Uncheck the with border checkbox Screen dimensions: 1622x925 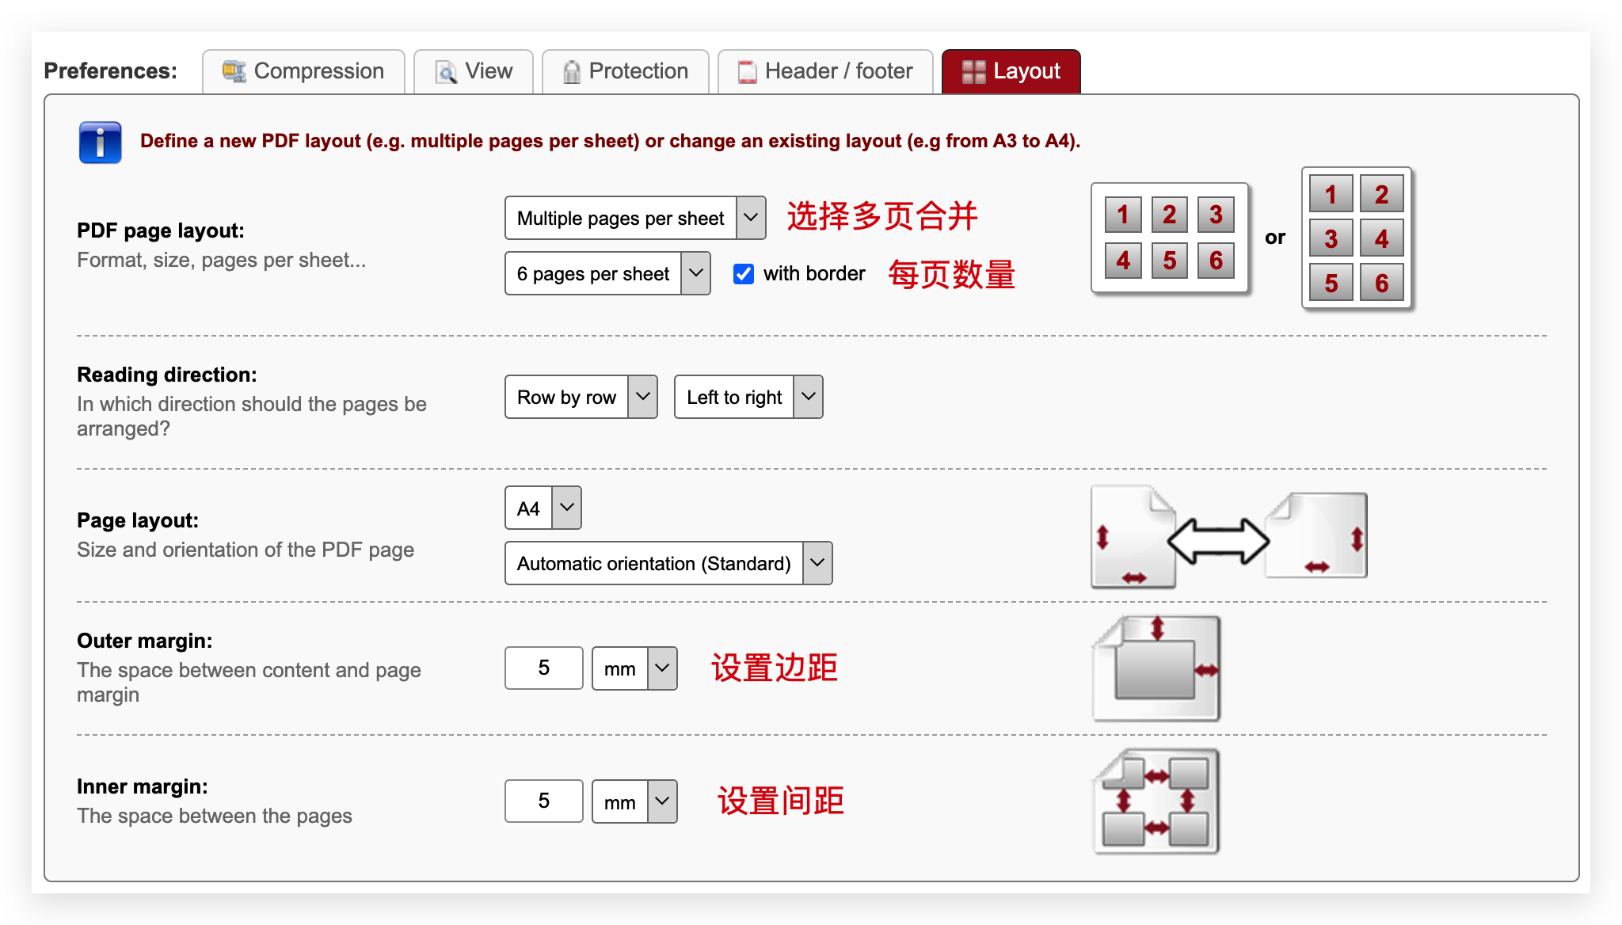tap(743, 274)
